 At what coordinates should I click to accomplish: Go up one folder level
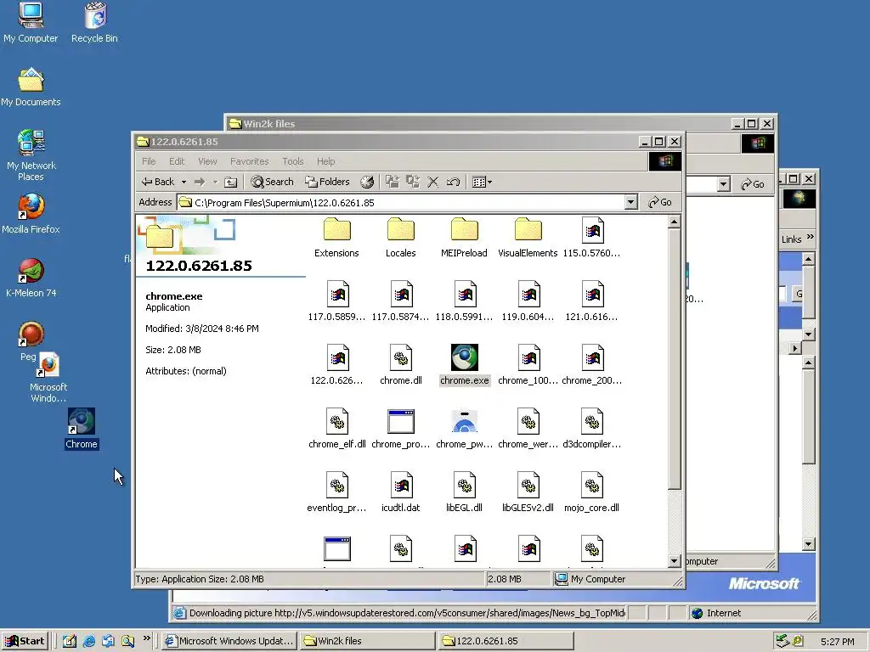click(x=231, y=182)
